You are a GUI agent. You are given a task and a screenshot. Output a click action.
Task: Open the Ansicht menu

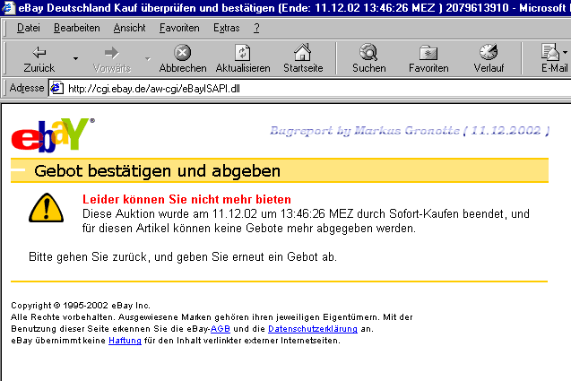point(129,28)
